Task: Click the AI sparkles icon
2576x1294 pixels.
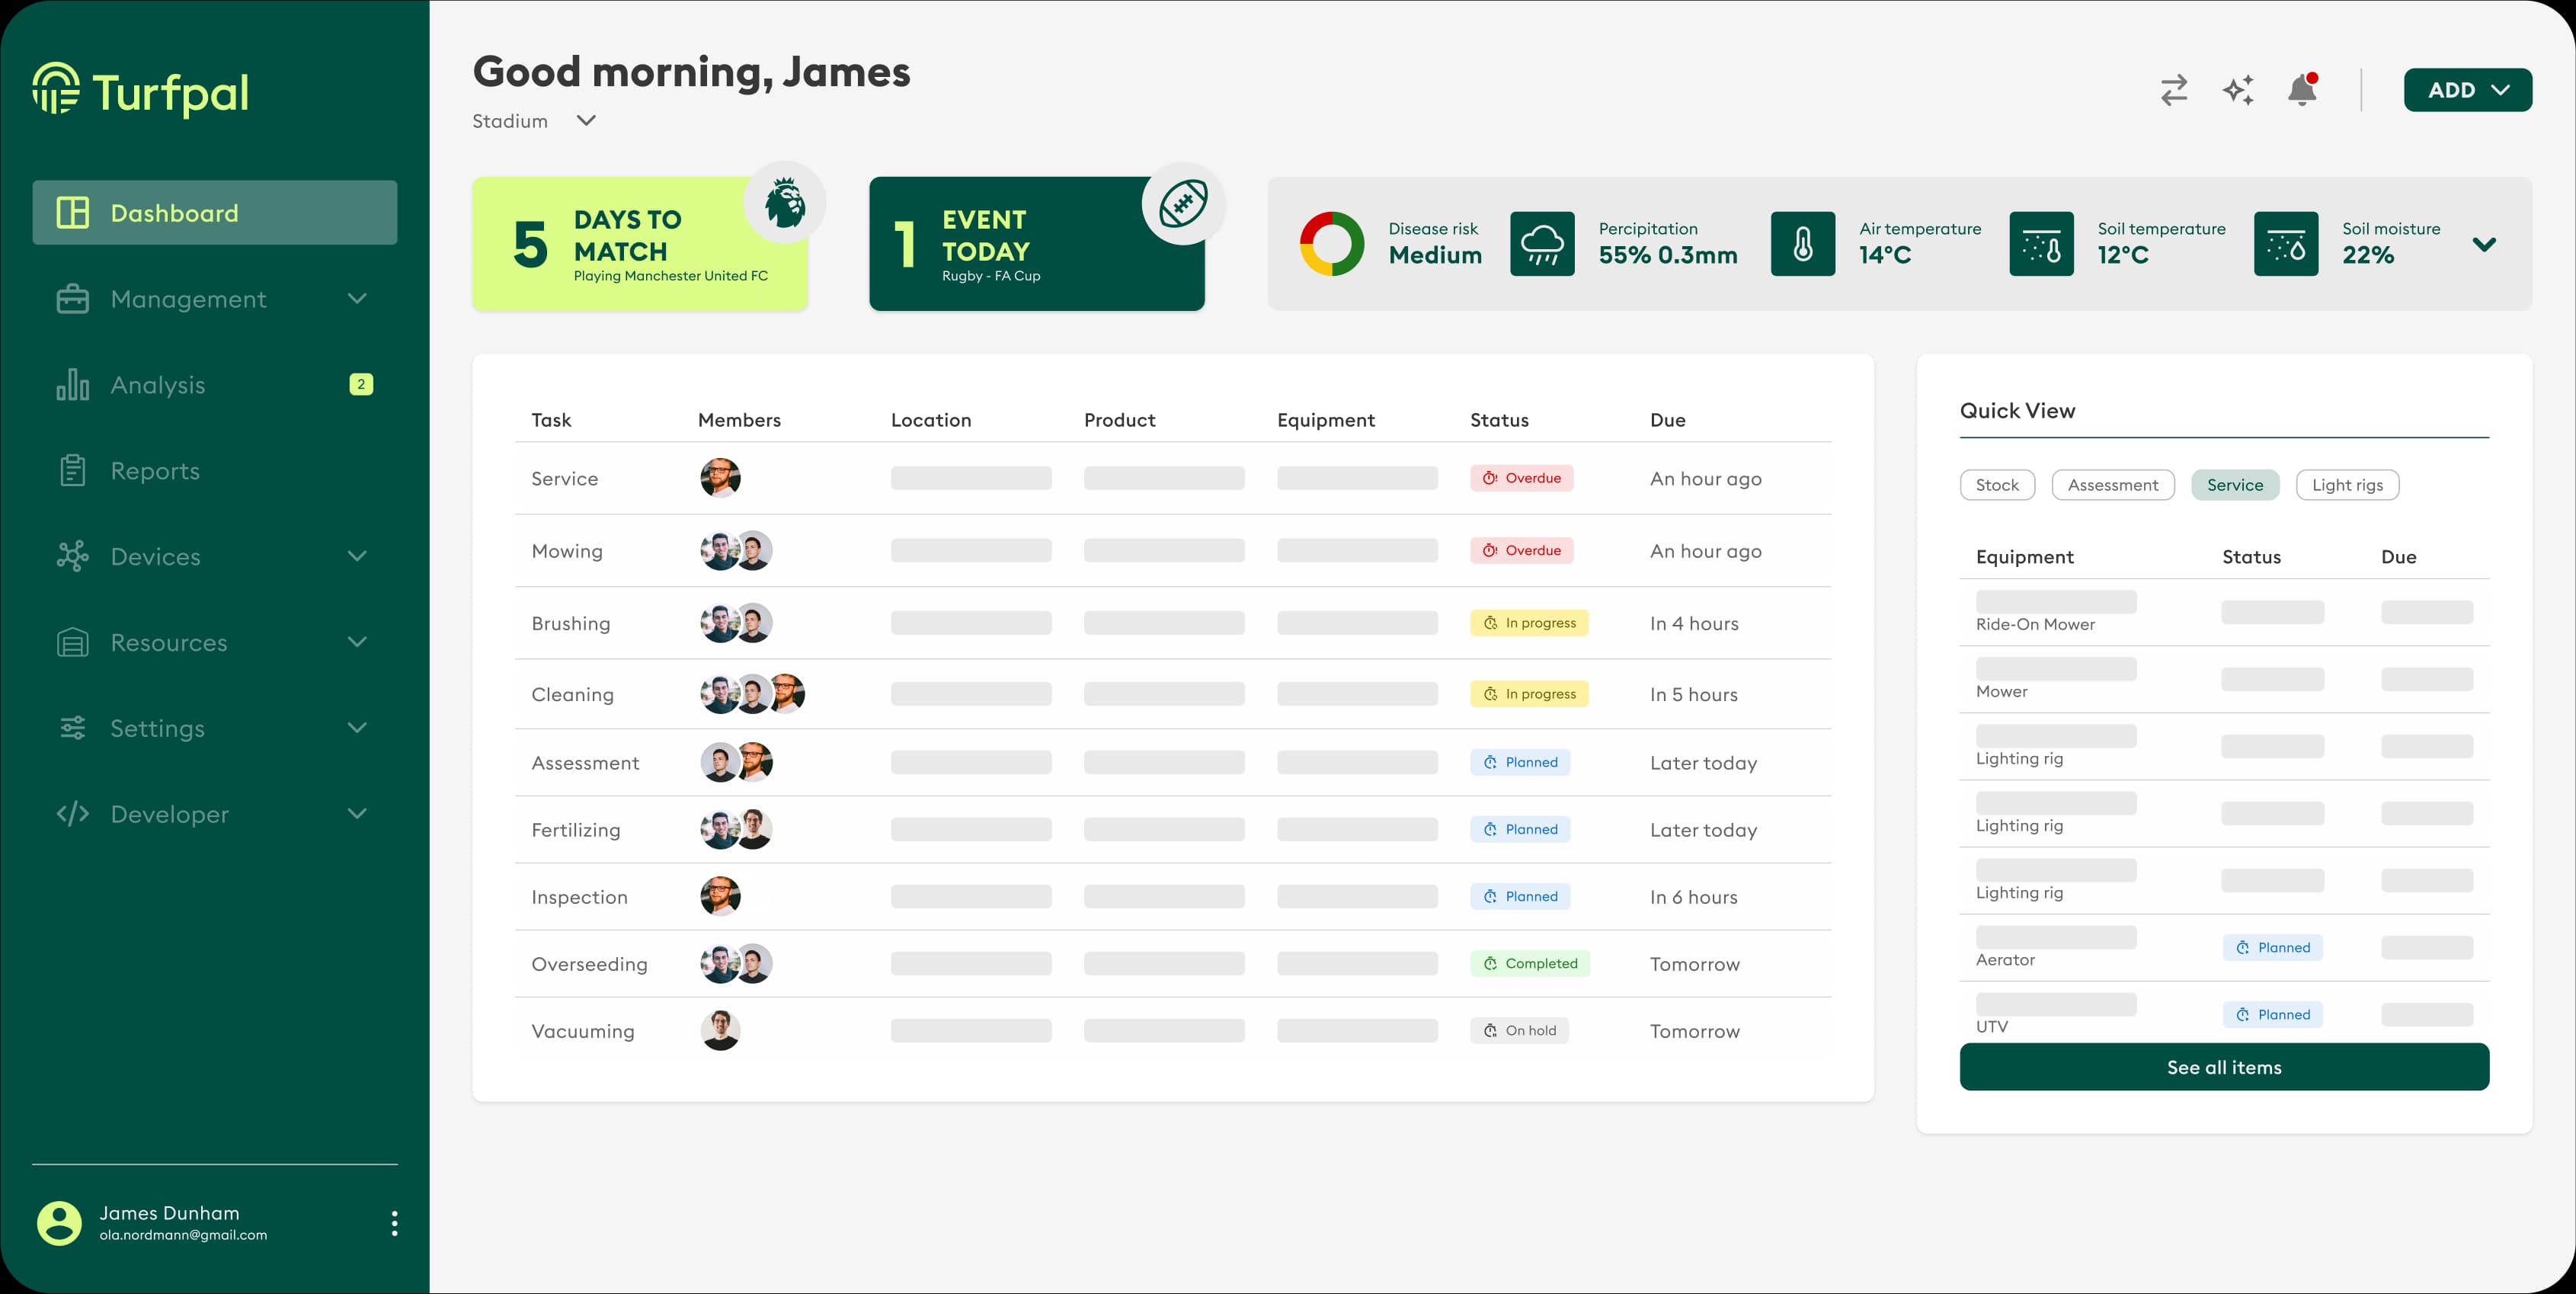Action: click(x=2238, y=90)
